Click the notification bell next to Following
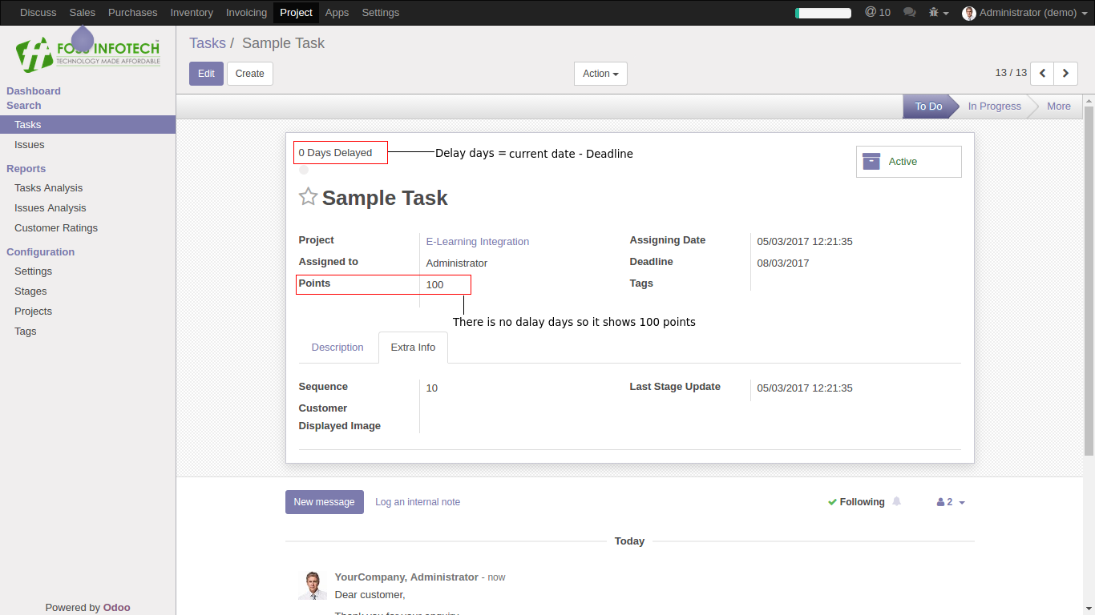Image resolution: width=1095 pixels, height=615 pixels. pyautogui.click(x=896, y=501)
